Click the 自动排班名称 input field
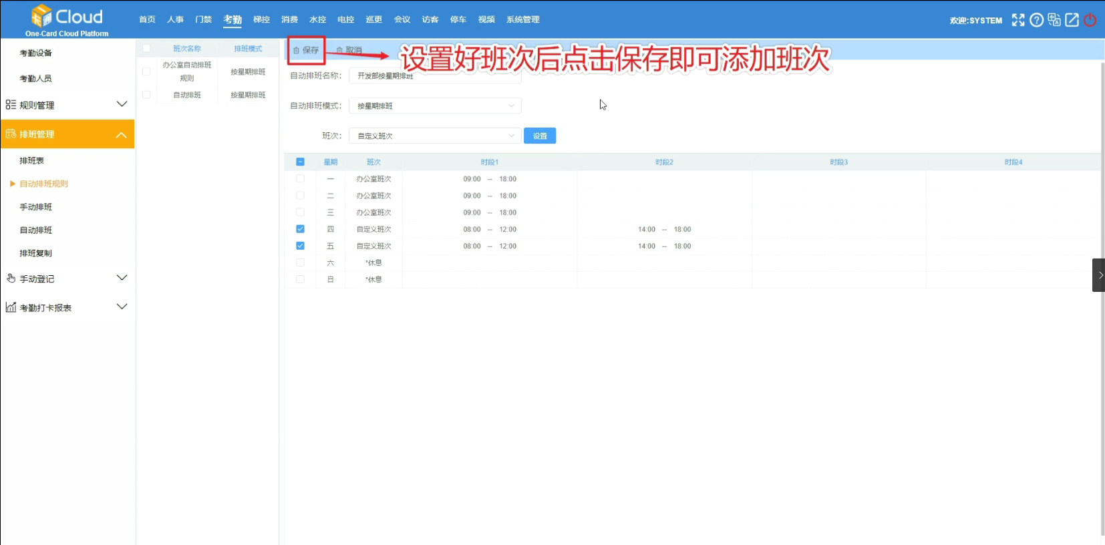1105x545 pixels. pyautogui.click(x=435, y=75)
